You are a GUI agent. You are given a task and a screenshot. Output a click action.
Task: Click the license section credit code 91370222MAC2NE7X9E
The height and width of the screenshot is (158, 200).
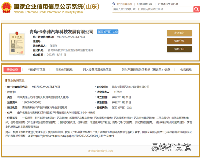coord(46,87)
